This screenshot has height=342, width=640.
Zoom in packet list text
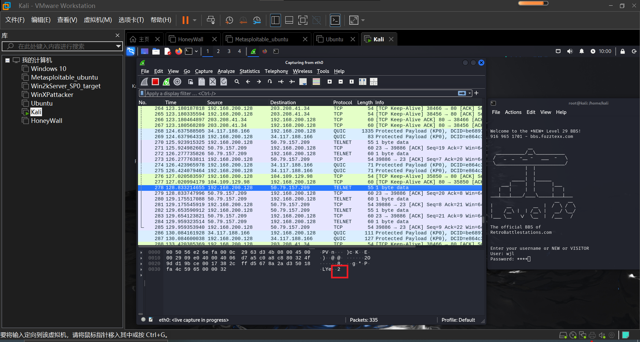pyautogui.click(x=330, y=82)
